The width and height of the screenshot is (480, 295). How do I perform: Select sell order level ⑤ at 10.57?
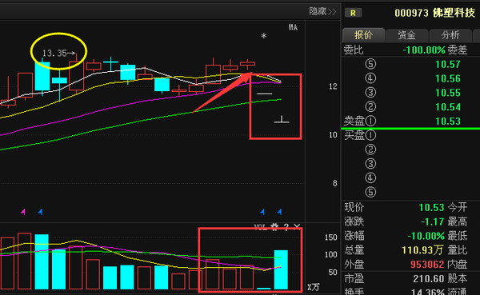410,64
